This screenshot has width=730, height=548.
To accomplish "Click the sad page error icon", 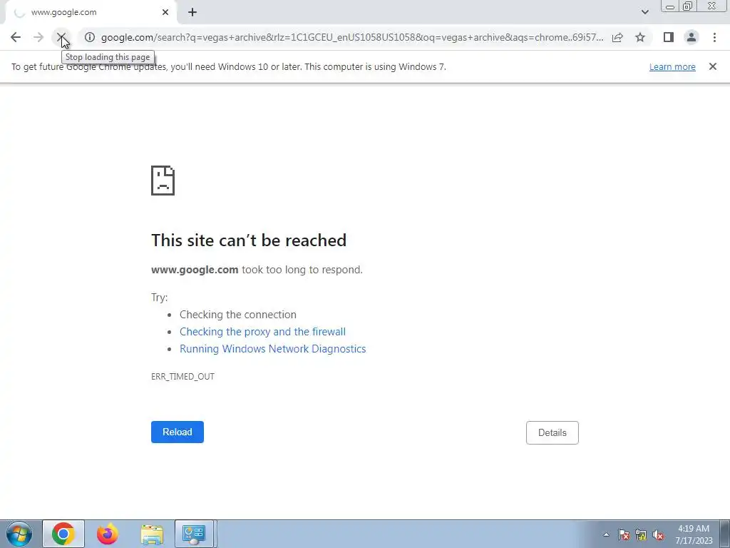I will coord(163,181).
